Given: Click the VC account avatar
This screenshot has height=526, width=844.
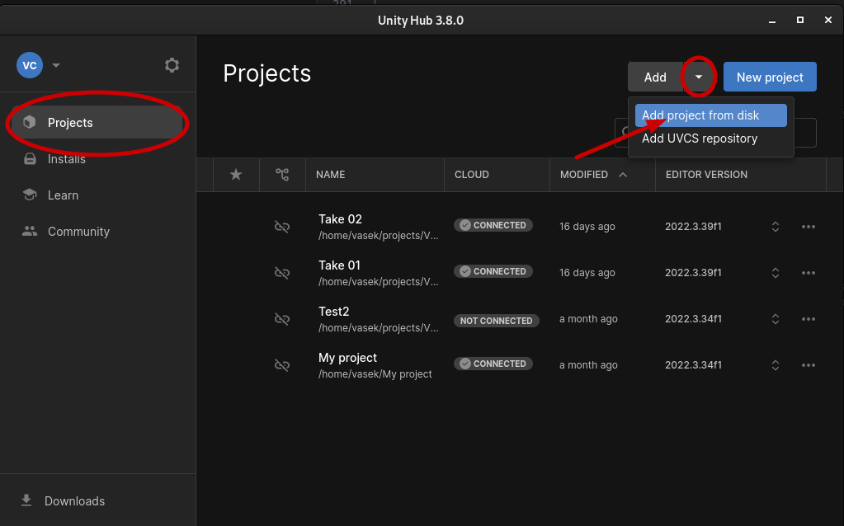Looking at the screenshot, I should tap(30, 65).
